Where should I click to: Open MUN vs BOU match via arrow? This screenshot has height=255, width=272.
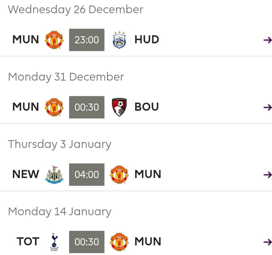(x=267, y=107)
